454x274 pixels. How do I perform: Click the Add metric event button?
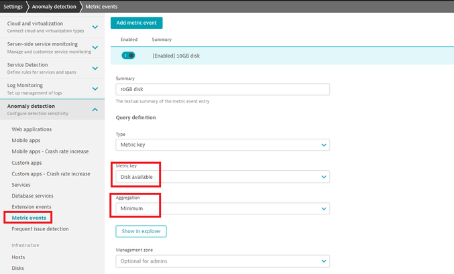tap(136, 23)
